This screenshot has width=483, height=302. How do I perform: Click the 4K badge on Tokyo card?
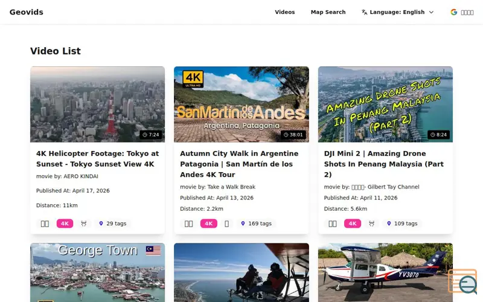click(65, 223)
